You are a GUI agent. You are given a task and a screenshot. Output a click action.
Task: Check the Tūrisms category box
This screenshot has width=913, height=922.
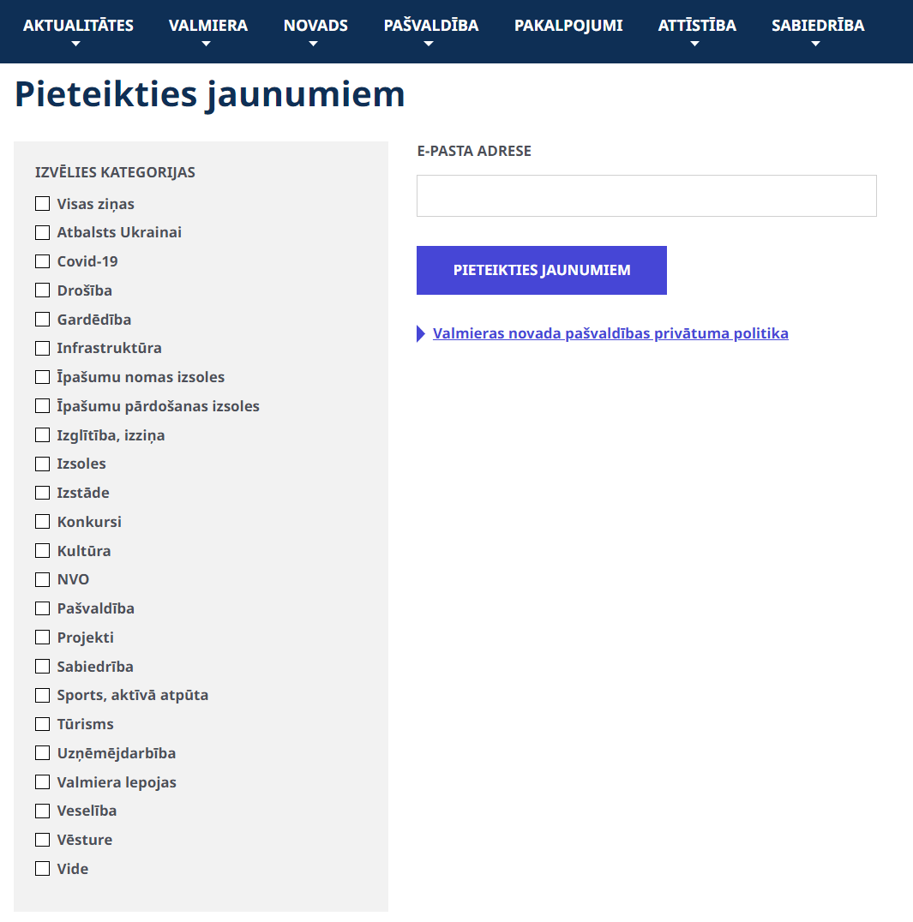pos(42,724)
